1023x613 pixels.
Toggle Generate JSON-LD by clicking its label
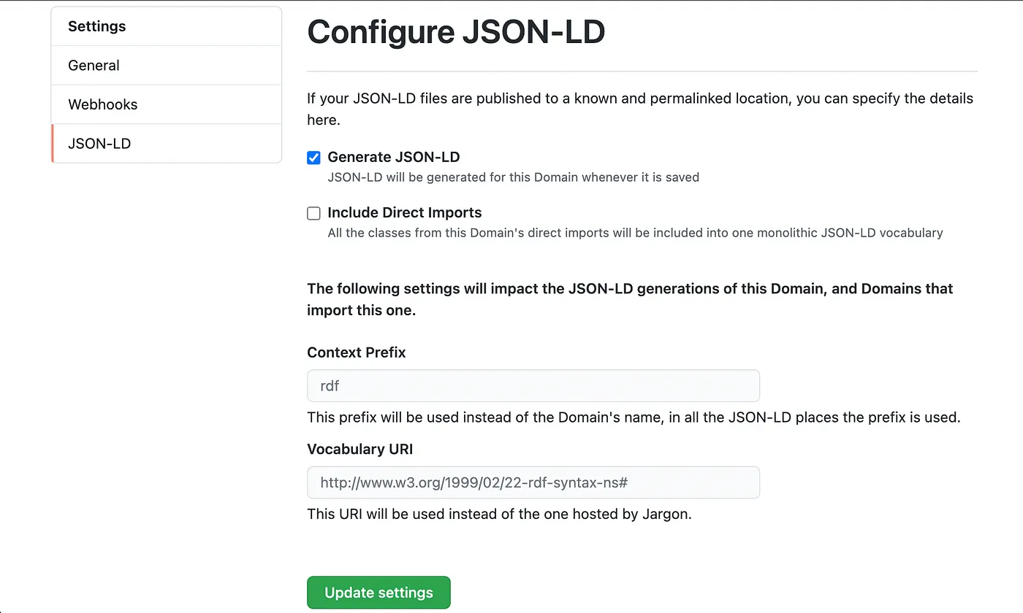coord(394,157)
